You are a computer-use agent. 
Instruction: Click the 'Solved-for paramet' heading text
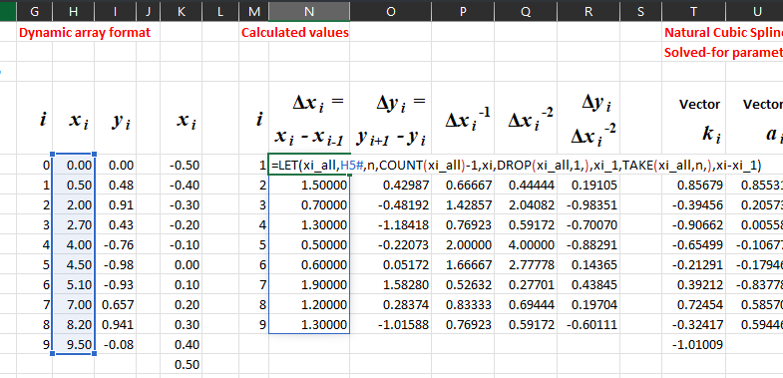(723, 52)
